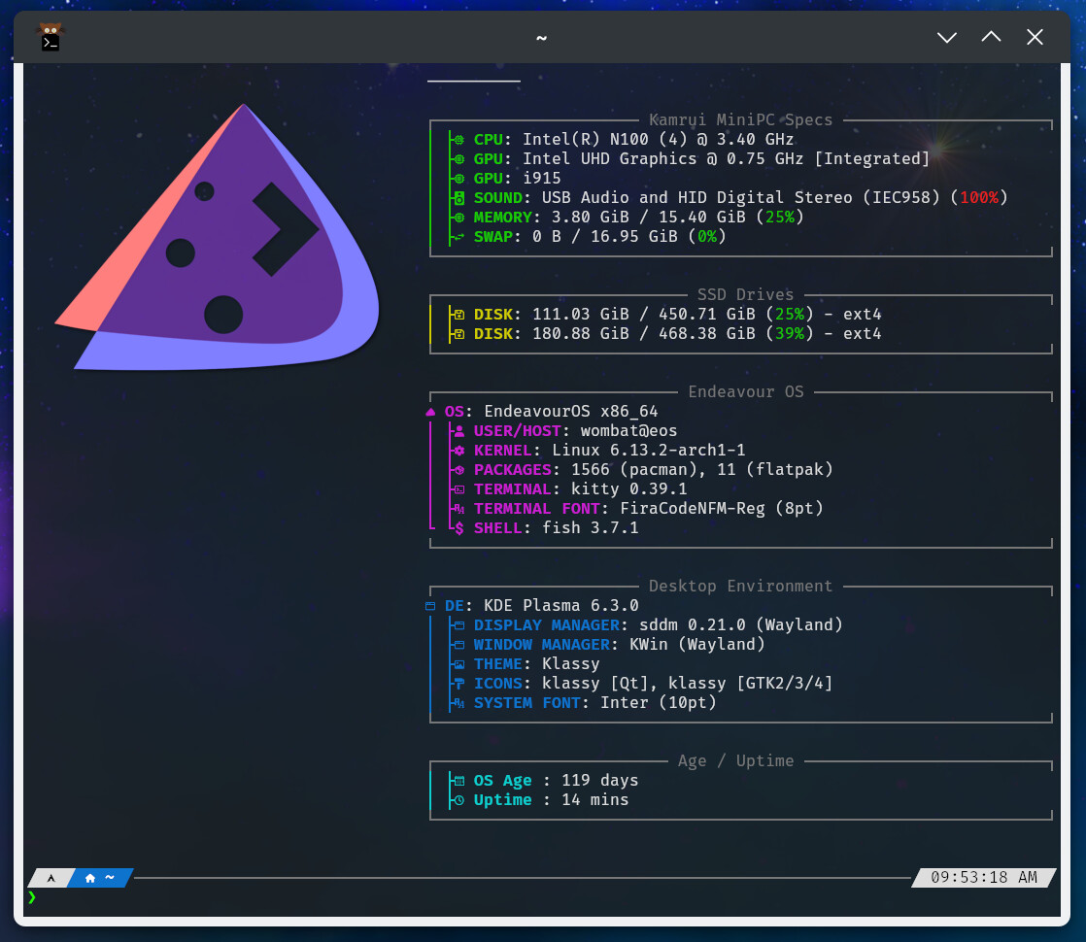Click the disk icon of 111.03 GiB drive
The width and height of the screenshot is (1086, 942).
(459, 315)
